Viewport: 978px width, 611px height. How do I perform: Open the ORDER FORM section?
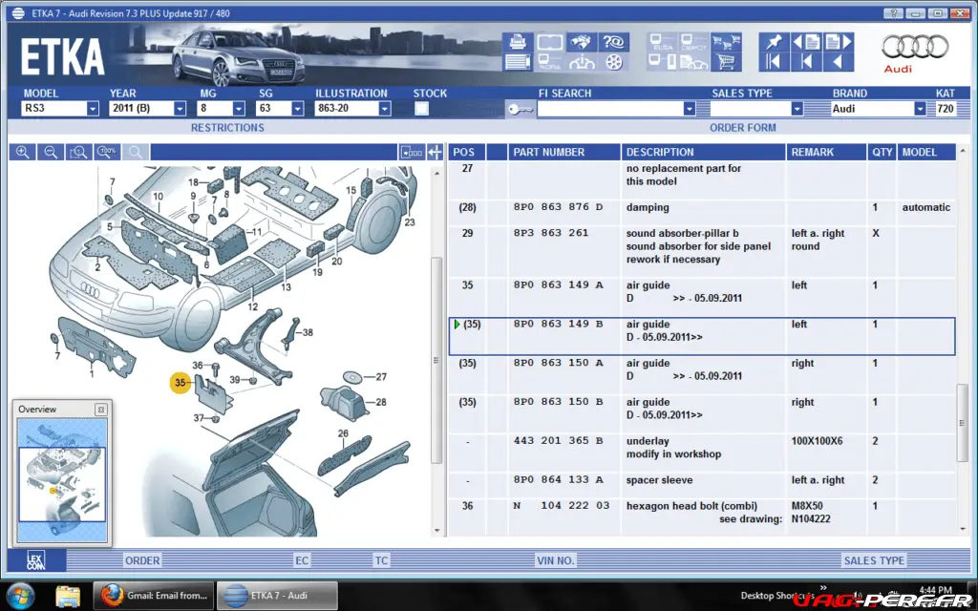pos(742,128)
